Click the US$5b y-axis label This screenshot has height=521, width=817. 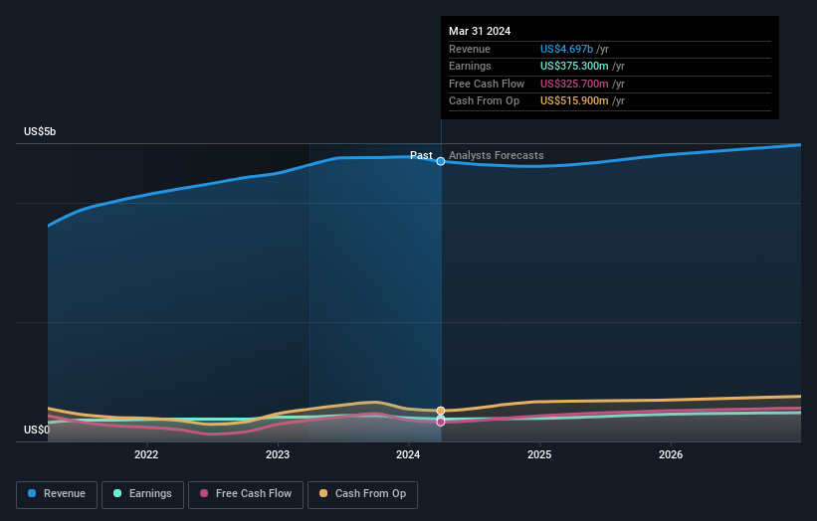40,131
